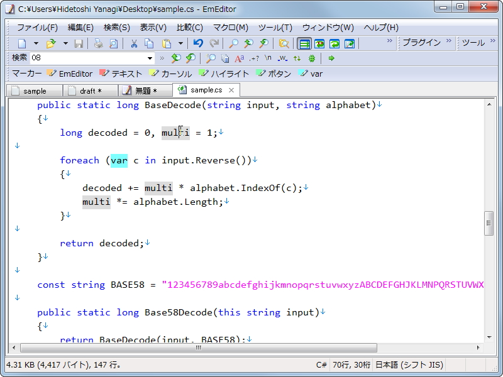Expand the ツール toolbar chevron
503x377 pixels.
click(492, 41)
